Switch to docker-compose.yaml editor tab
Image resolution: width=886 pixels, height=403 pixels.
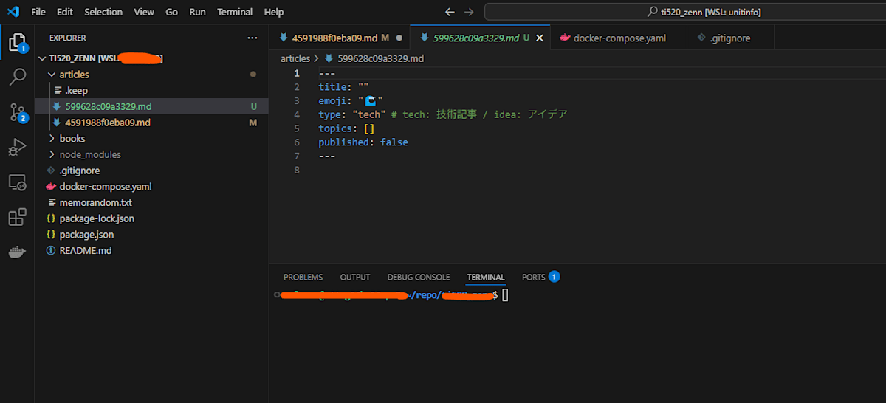619,38
